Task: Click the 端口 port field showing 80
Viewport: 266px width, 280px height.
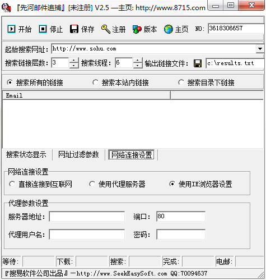Action: [181, 217]
